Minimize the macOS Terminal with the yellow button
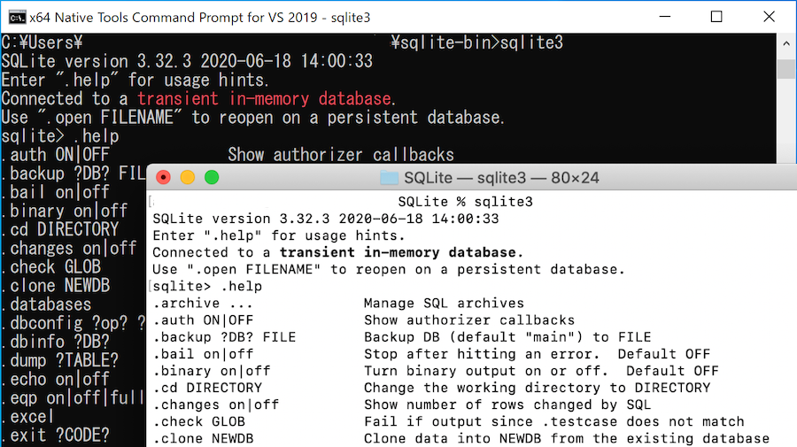Viewport: 797px width, 447px height. tap(187, 178)
